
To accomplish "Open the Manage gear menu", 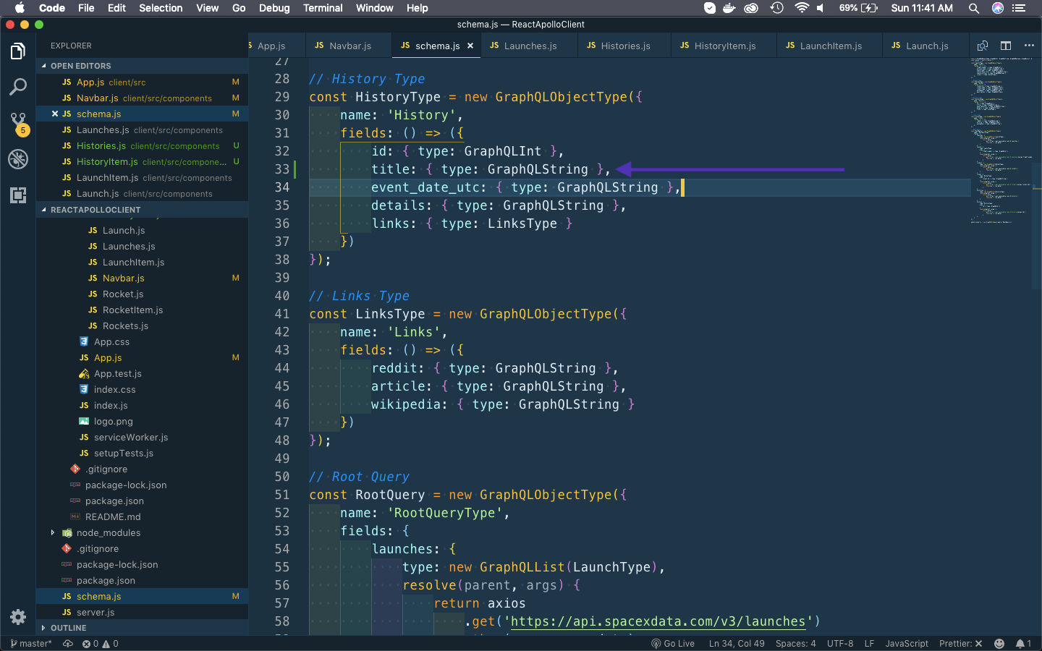I will pyautogui.click(x=18, y=617).
